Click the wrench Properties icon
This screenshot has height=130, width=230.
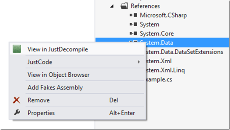pos(17,113)
